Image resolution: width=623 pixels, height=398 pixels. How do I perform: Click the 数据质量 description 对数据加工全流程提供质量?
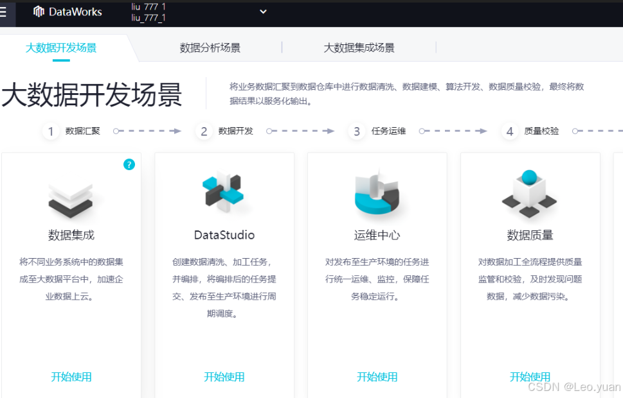click(x=530, y=279)
